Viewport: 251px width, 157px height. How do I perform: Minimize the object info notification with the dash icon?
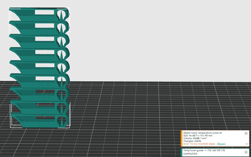(246, 144)
